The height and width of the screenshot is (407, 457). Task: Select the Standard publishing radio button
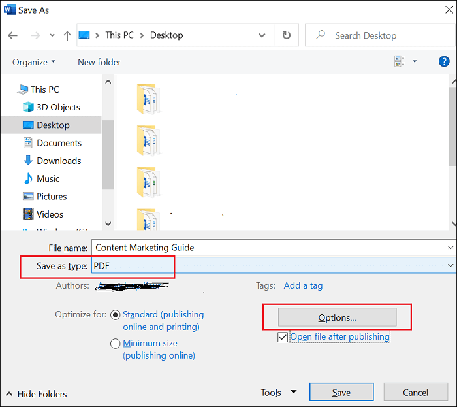[x=116, y=315]
